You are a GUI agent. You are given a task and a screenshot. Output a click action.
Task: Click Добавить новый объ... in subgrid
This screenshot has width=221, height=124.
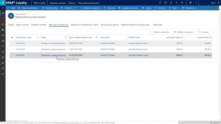(x=160, y=32)
